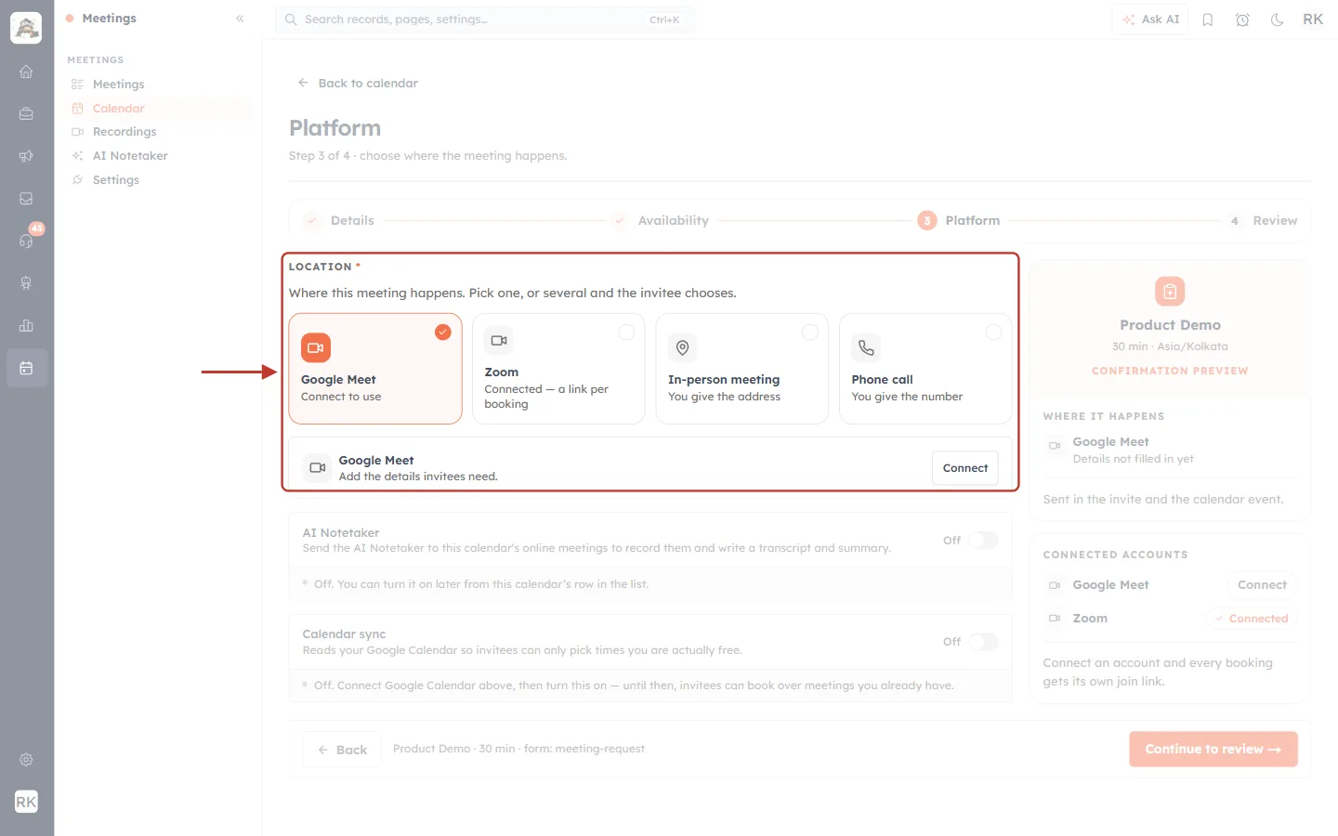Collapse the Meetings sidebar with the double chevron
Viewport: 1338px width, 836px height.
point(240,19)
